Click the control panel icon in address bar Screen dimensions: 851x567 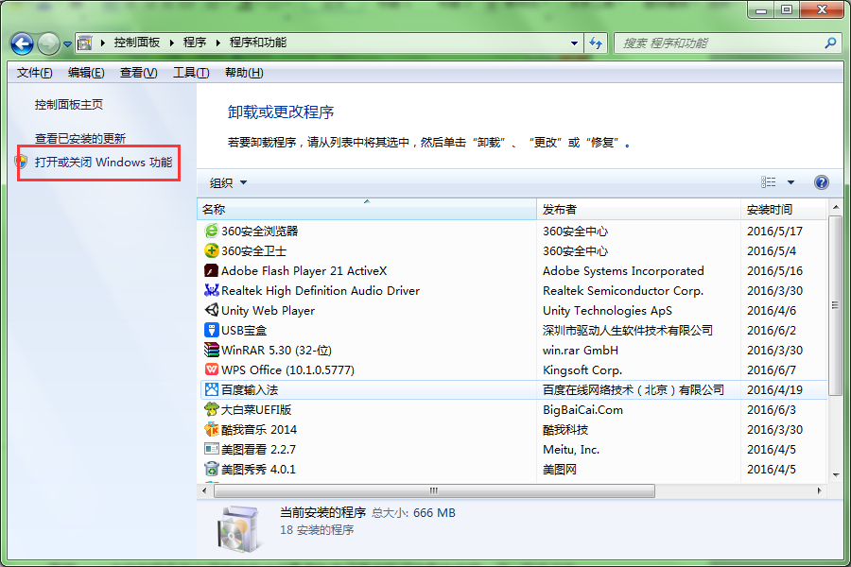[x=85, y=43]
